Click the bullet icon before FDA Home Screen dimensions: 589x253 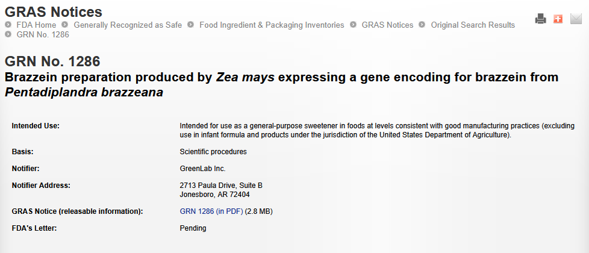click(8, 25)
